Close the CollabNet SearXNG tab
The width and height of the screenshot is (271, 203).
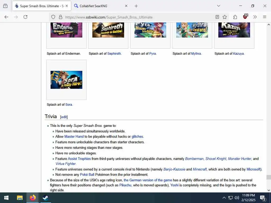tap(126, 6)
